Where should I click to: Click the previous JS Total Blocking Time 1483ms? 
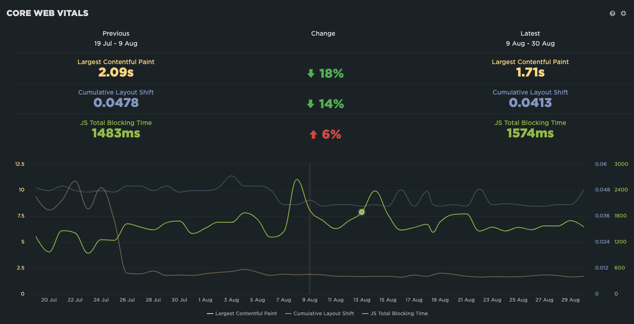point(116,133)
